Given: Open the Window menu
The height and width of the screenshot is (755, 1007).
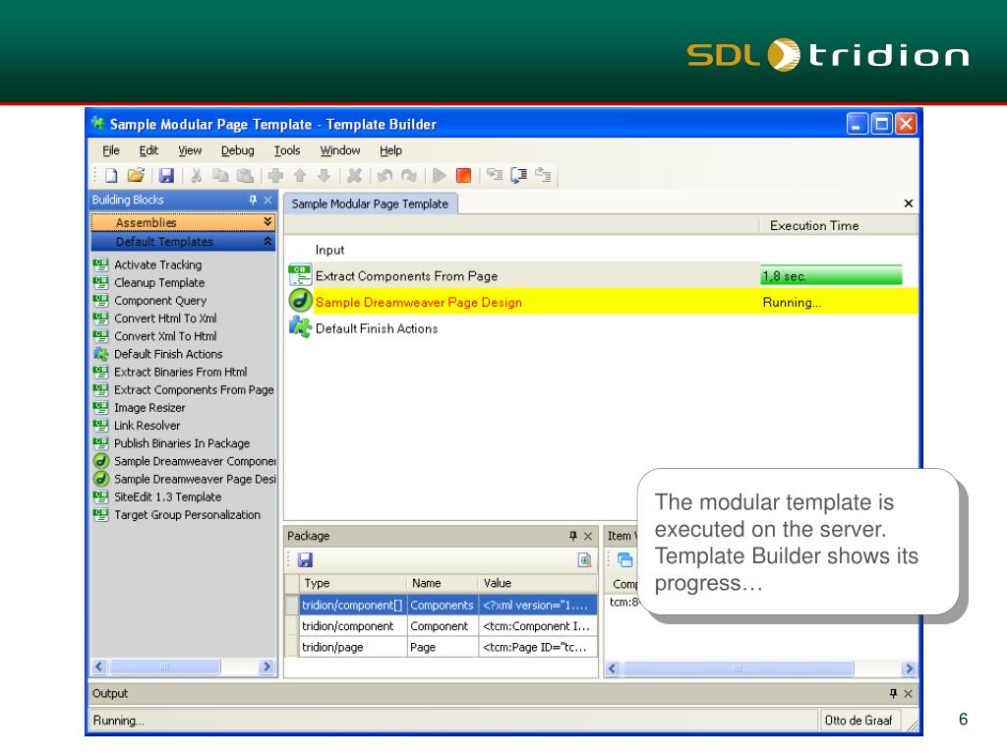Looking at the screenshot, I should (x=340, y=150).
